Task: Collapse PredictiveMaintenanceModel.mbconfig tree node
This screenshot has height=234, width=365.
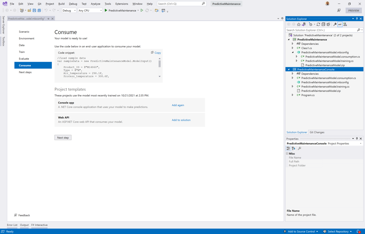Action: coord(293,52)
